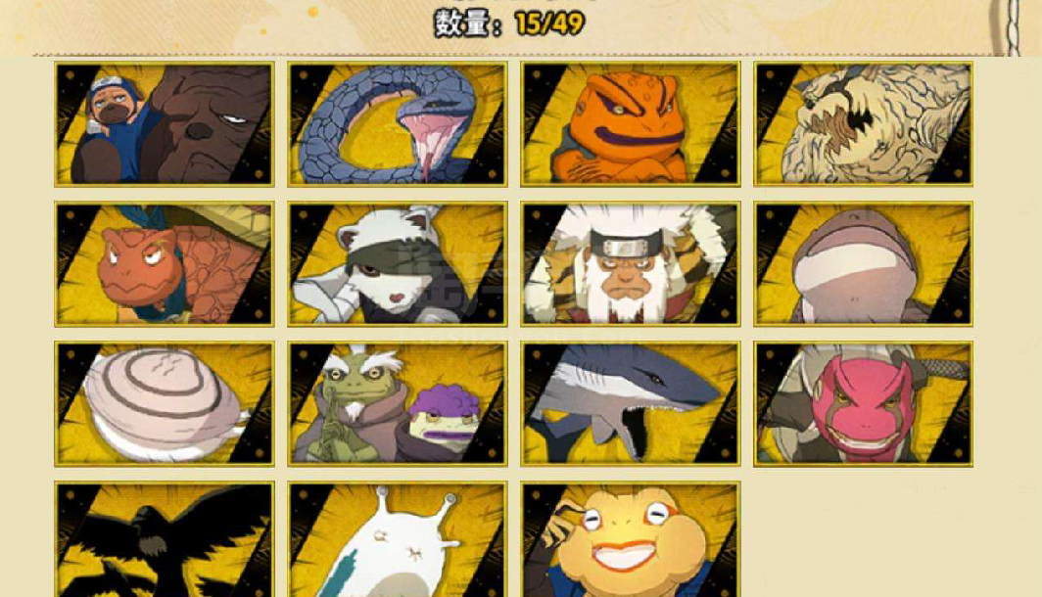Select the white beast with fangs card

[863, 124]
